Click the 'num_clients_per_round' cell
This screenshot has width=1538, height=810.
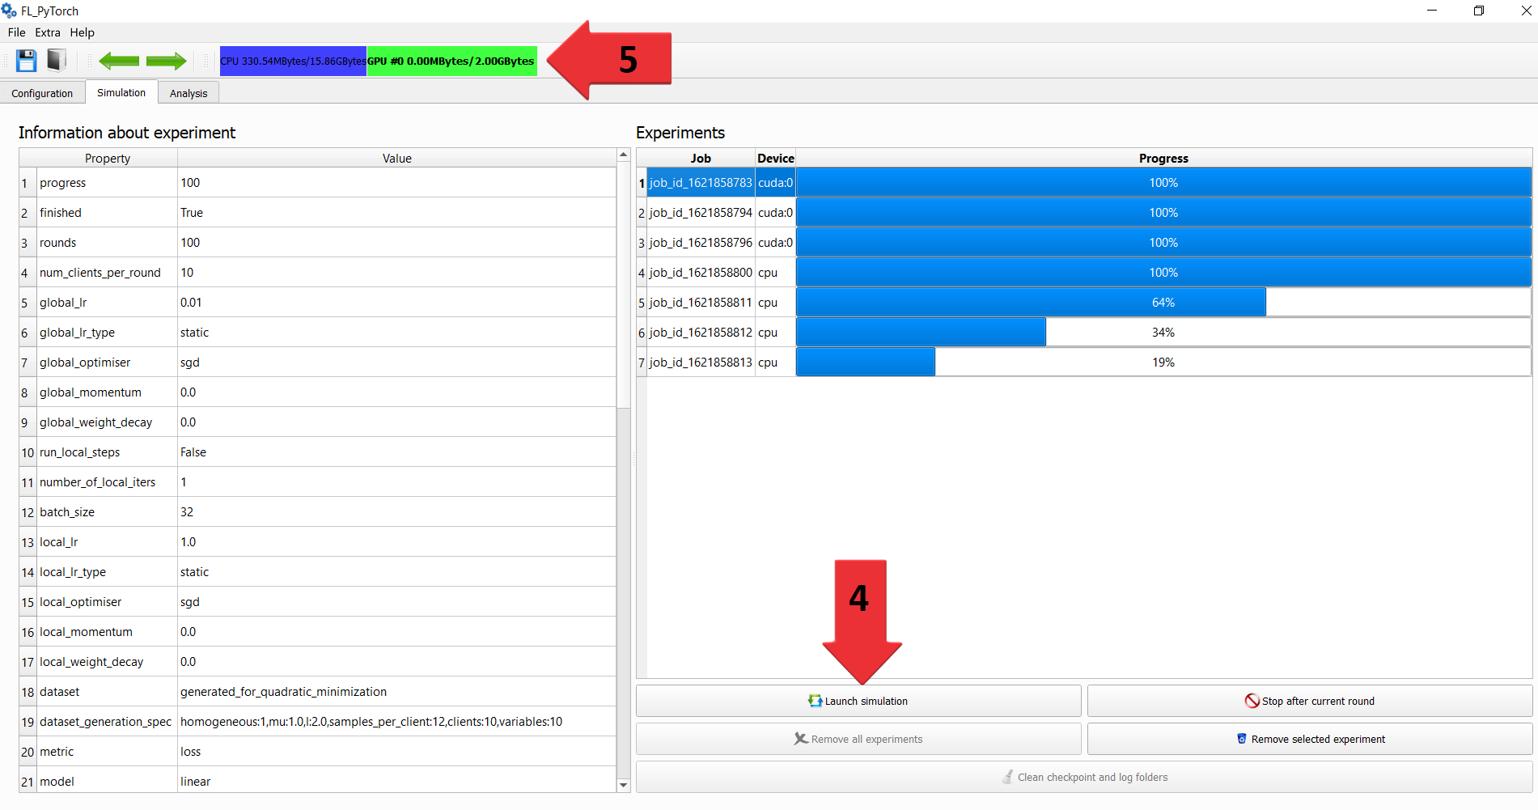click(x=107, y=273)
